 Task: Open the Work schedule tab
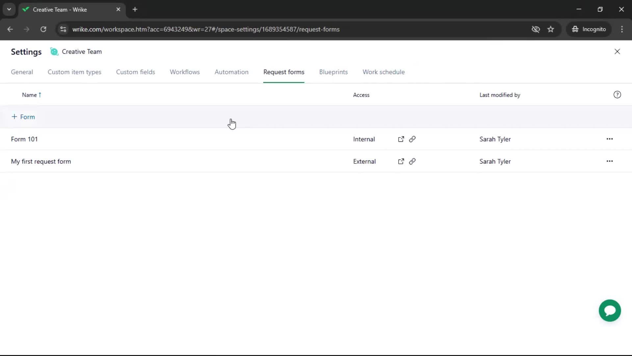click(x=383, y=72)
